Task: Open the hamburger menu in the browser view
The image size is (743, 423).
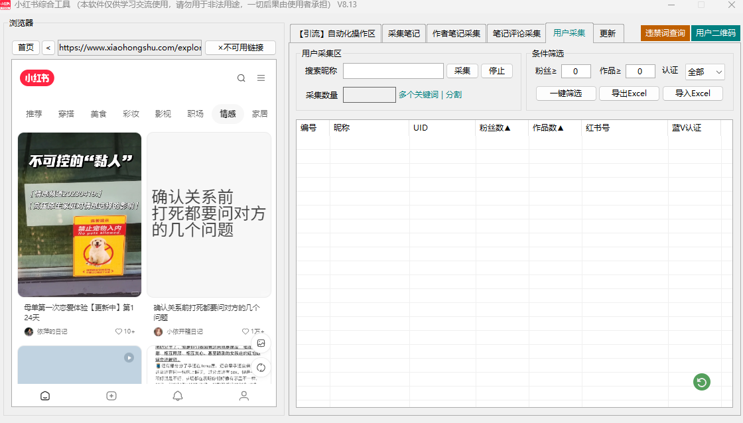Action: tap(261, 78)
